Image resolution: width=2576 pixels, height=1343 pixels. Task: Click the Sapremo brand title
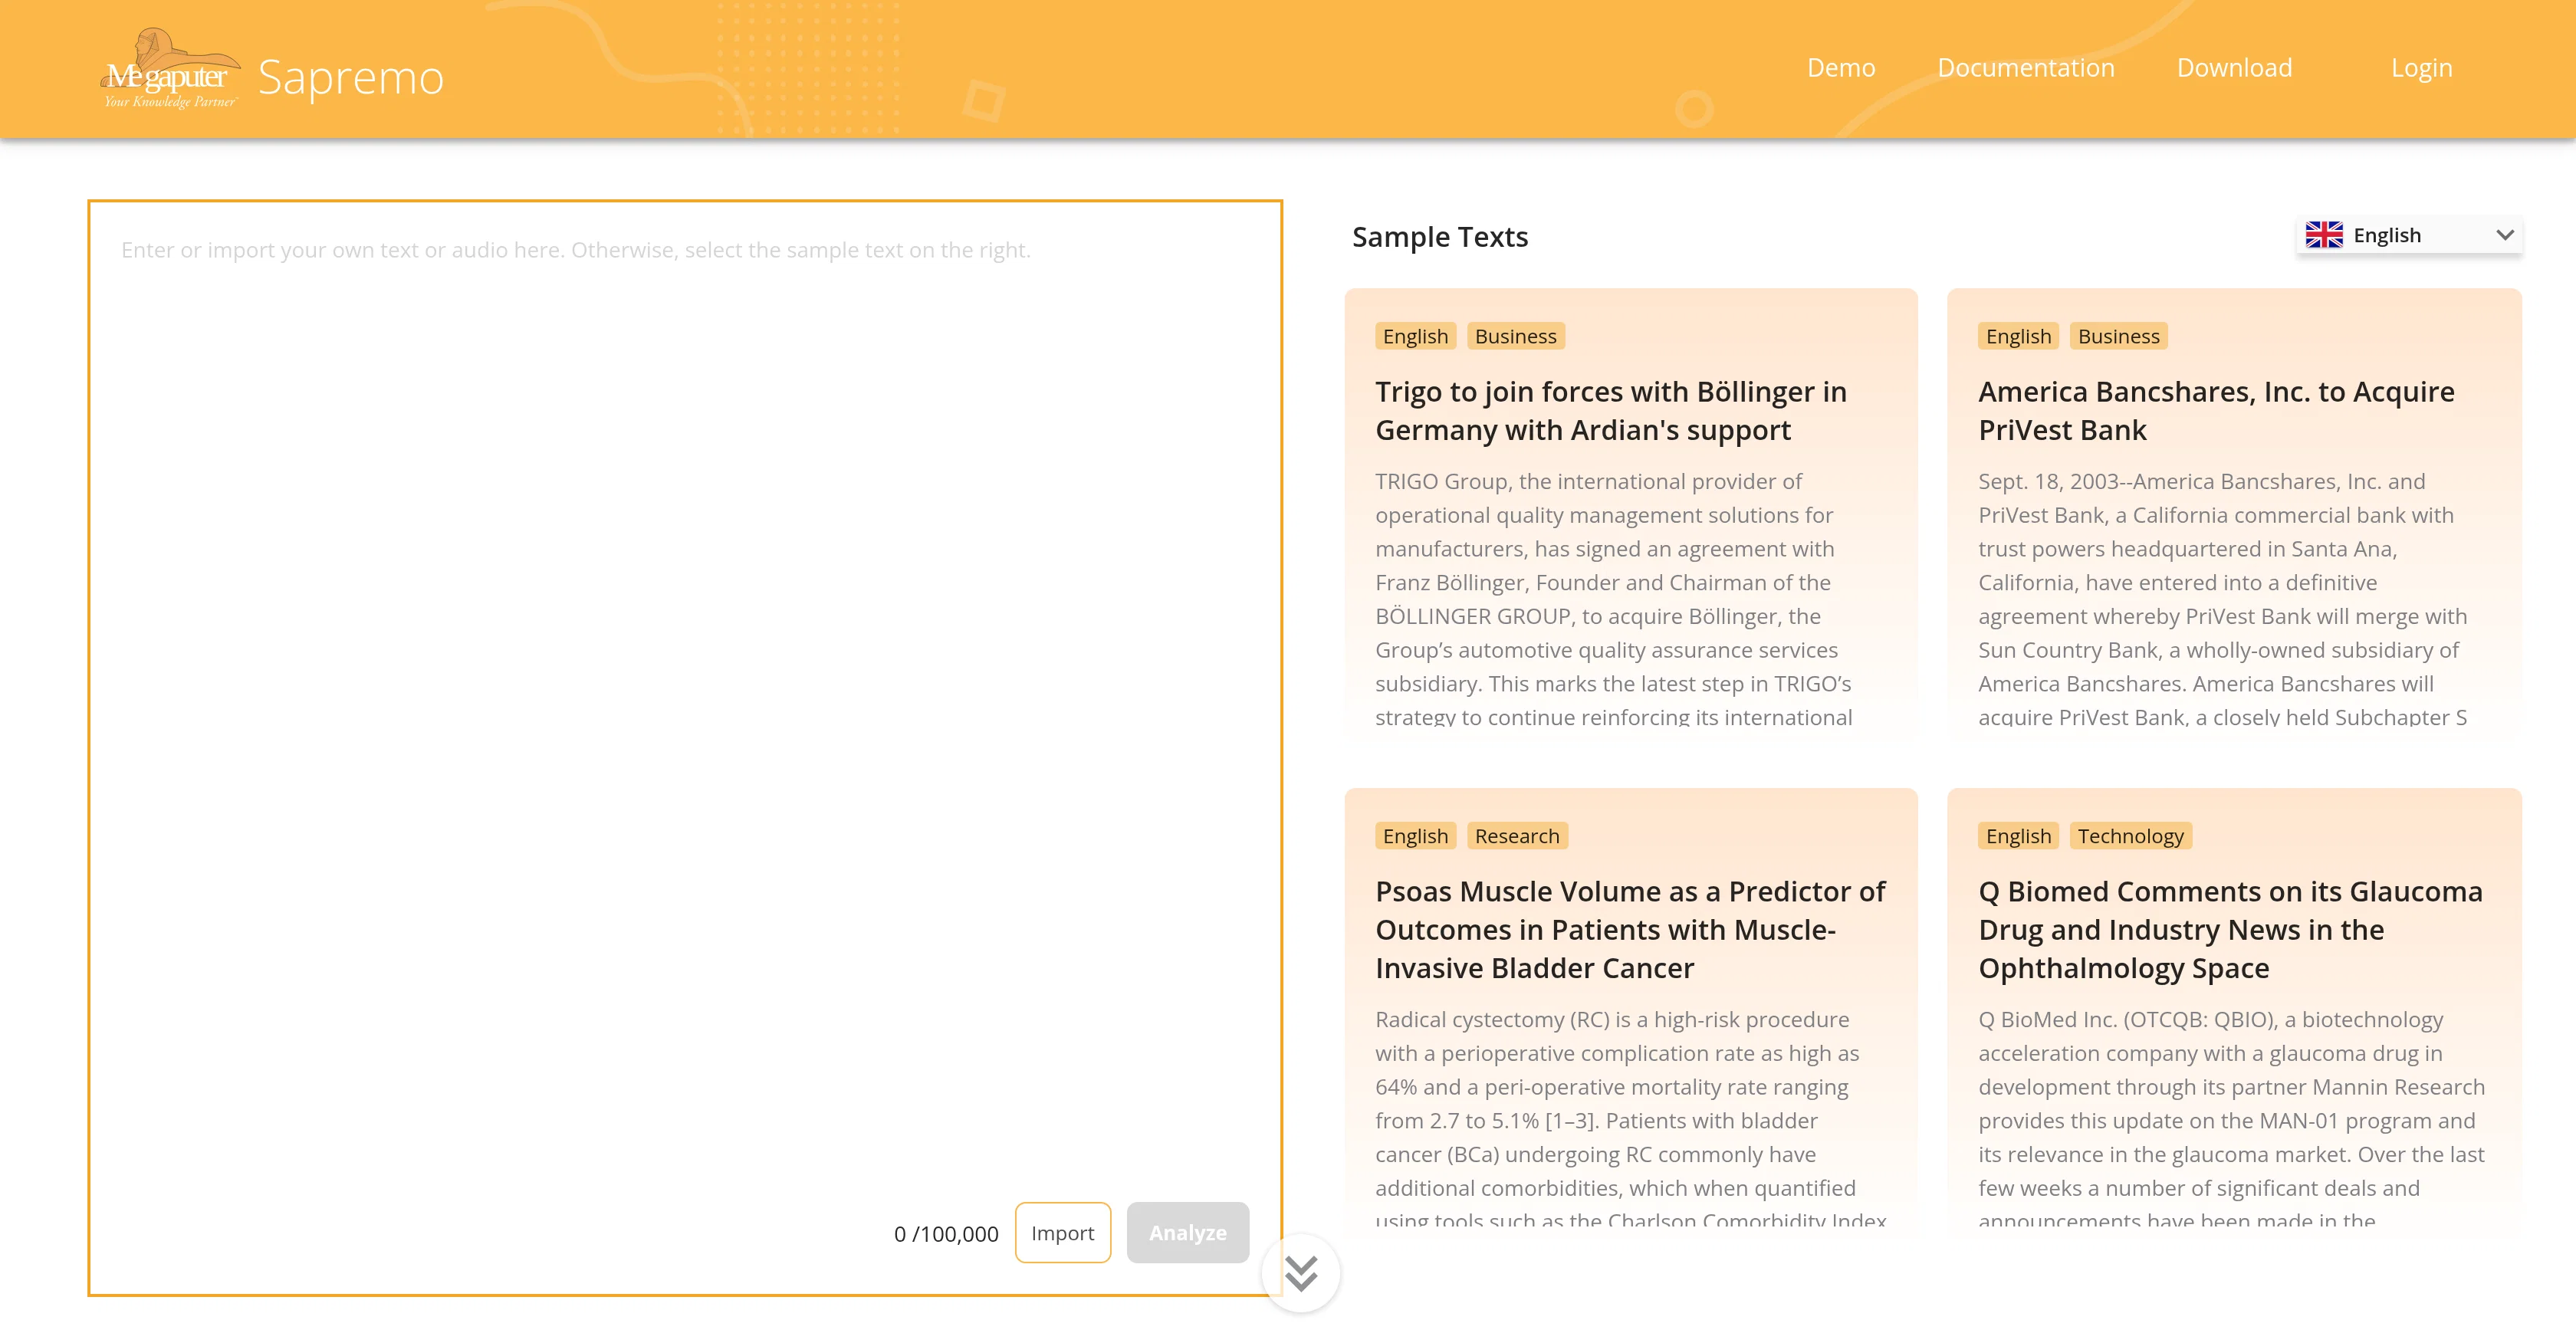(351, 77)
